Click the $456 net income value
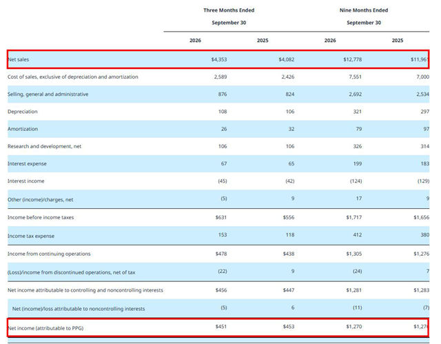This screenshot has width=441, height=344. click(x=221, y=290)
